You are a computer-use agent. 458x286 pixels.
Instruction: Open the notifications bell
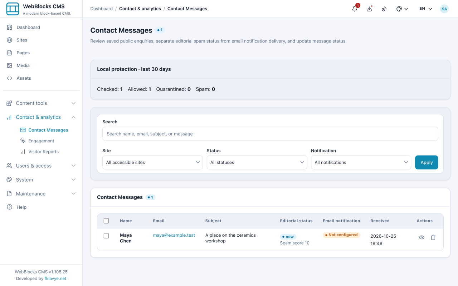coord(355,9)
